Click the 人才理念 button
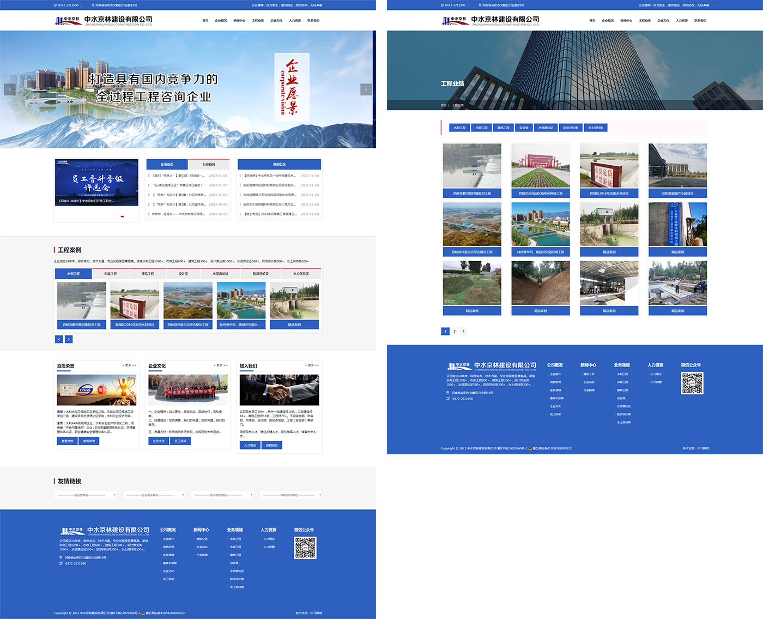 tap(250, 446)
